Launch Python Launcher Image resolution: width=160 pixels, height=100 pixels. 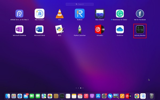click(80, 29)
